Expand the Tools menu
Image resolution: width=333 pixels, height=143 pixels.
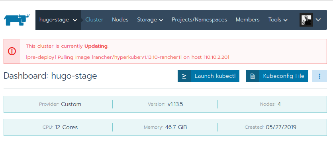(278, 20)
